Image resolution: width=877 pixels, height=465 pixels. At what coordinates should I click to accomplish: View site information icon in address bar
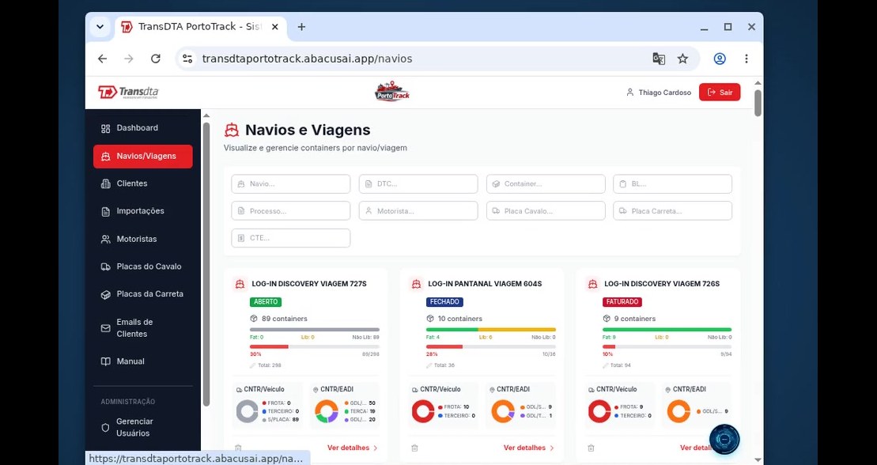pyautogui.click(x=188, y=59)
